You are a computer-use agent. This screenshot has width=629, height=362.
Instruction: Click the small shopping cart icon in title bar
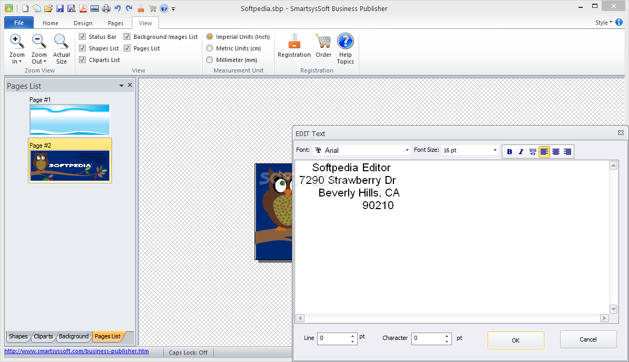pyautogui.click(x=153, y=8)
